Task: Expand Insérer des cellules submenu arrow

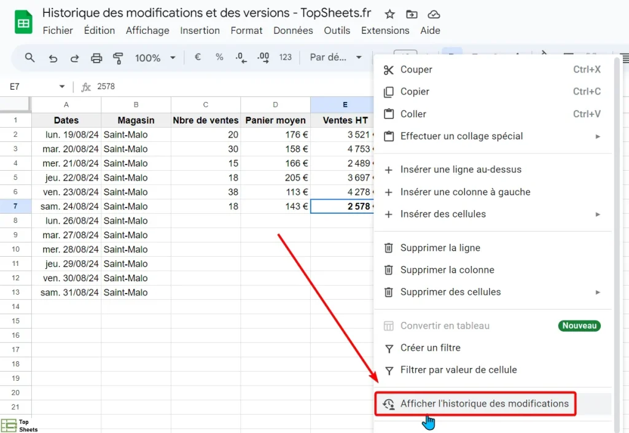Action: point(598,214)
